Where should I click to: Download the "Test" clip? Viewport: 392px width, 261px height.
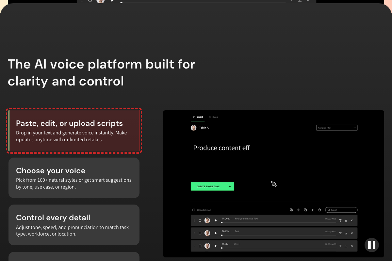[x=346, y=233]
